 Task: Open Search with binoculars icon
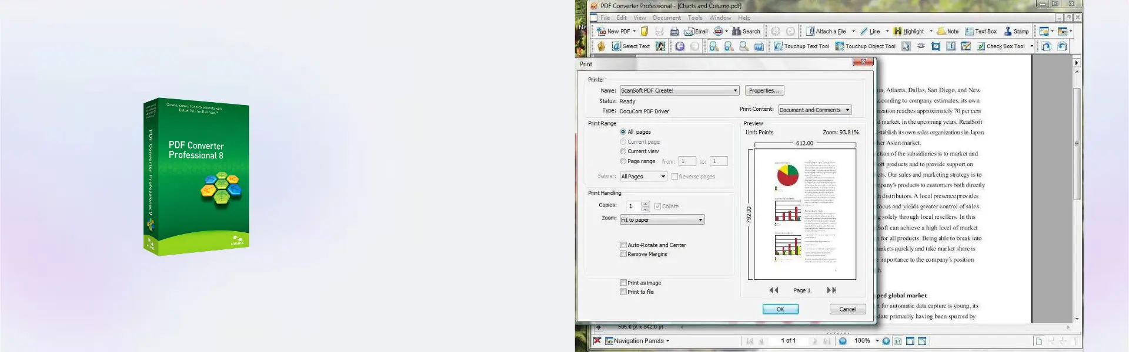(746, 32)
